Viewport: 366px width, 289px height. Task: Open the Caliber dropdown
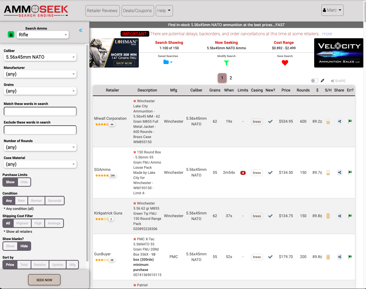click(40, 57)
